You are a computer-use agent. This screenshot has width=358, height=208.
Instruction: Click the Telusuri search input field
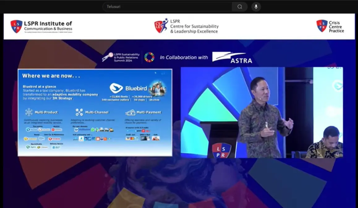167,6
